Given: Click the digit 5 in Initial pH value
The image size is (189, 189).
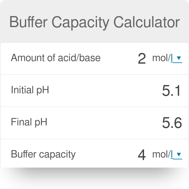Looking at the screenshot, I should click(166, 91).
